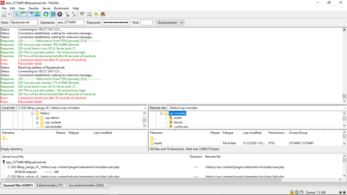This screenshot has height=195, width=347.
Task: Cancel the current operation with the X icon
Action: [60, 14]
